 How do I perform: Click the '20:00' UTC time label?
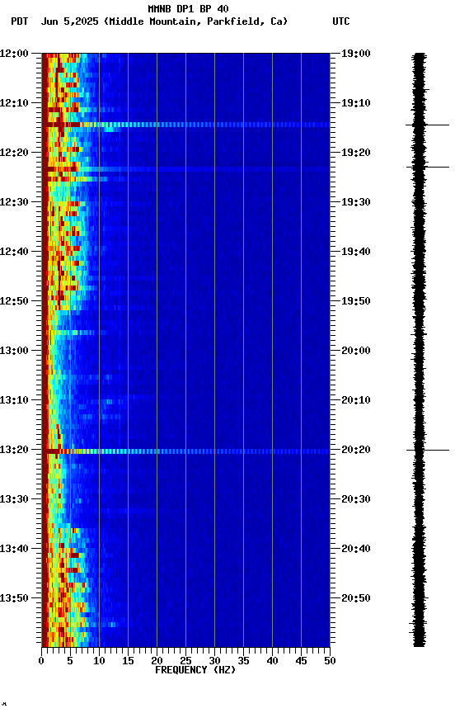pyautogui.click(x=356, y=351)
